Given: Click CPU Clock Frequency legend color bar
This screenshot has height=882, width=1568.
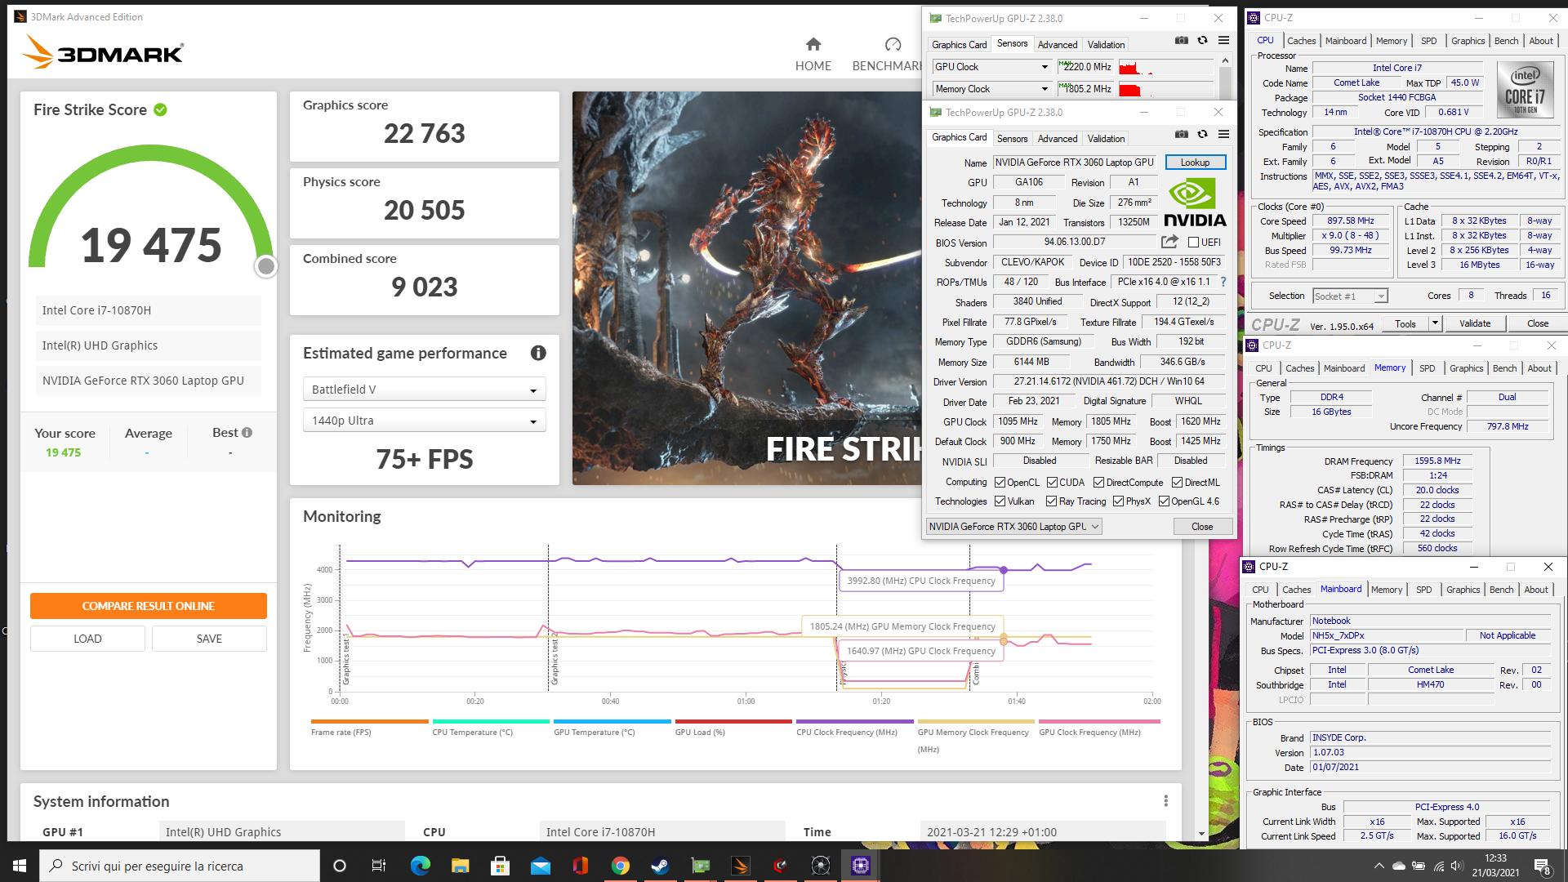Looking at the screenshot, I should pyautogui.click(x=854, y=722).
